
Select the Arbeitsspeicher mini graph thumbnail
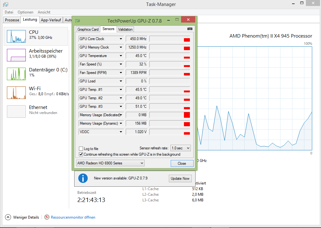click(16, 55)
